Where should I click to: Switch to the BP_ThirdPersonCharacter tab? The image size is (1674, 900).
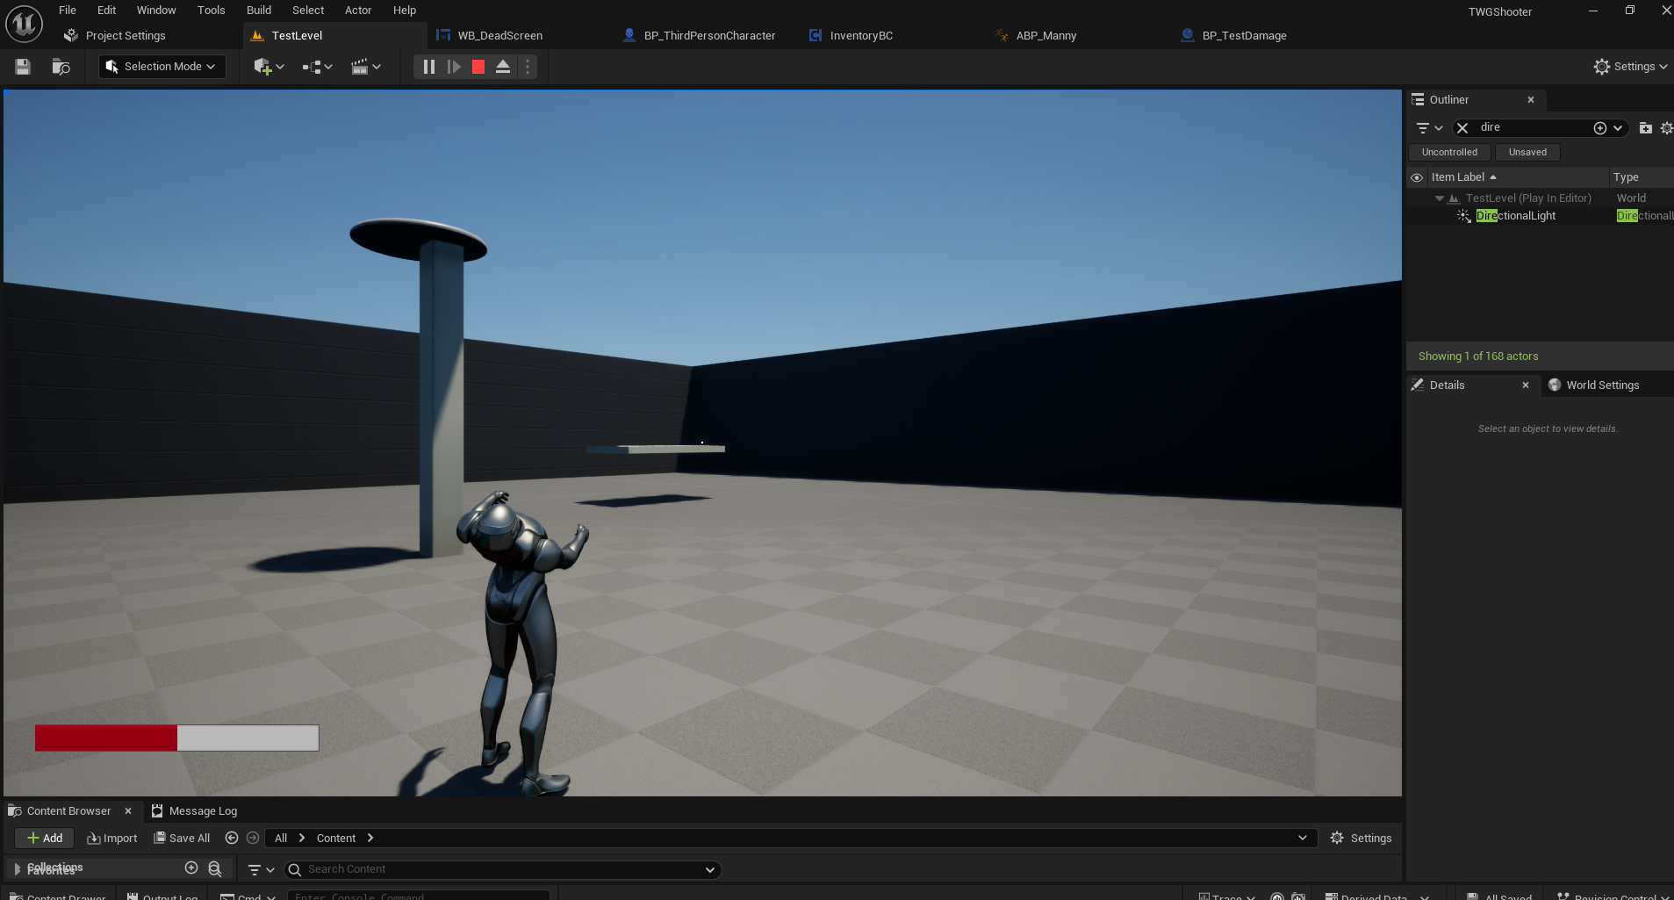[x=708, y=36]
